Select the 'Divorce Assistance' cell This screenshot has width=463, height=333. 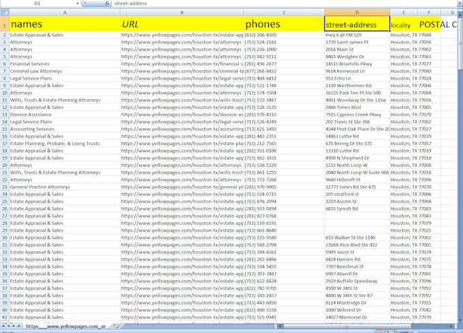pyautogui.click(x=65, y=114)
